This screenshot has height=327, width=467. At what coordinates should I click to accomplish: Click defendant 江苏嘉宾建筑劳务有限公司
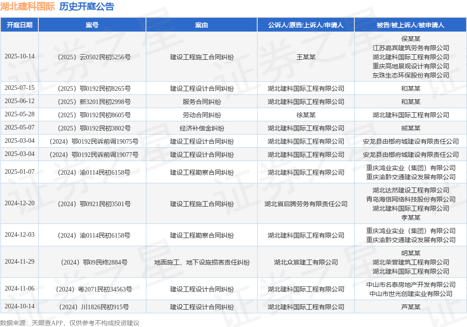pos(411,47)
